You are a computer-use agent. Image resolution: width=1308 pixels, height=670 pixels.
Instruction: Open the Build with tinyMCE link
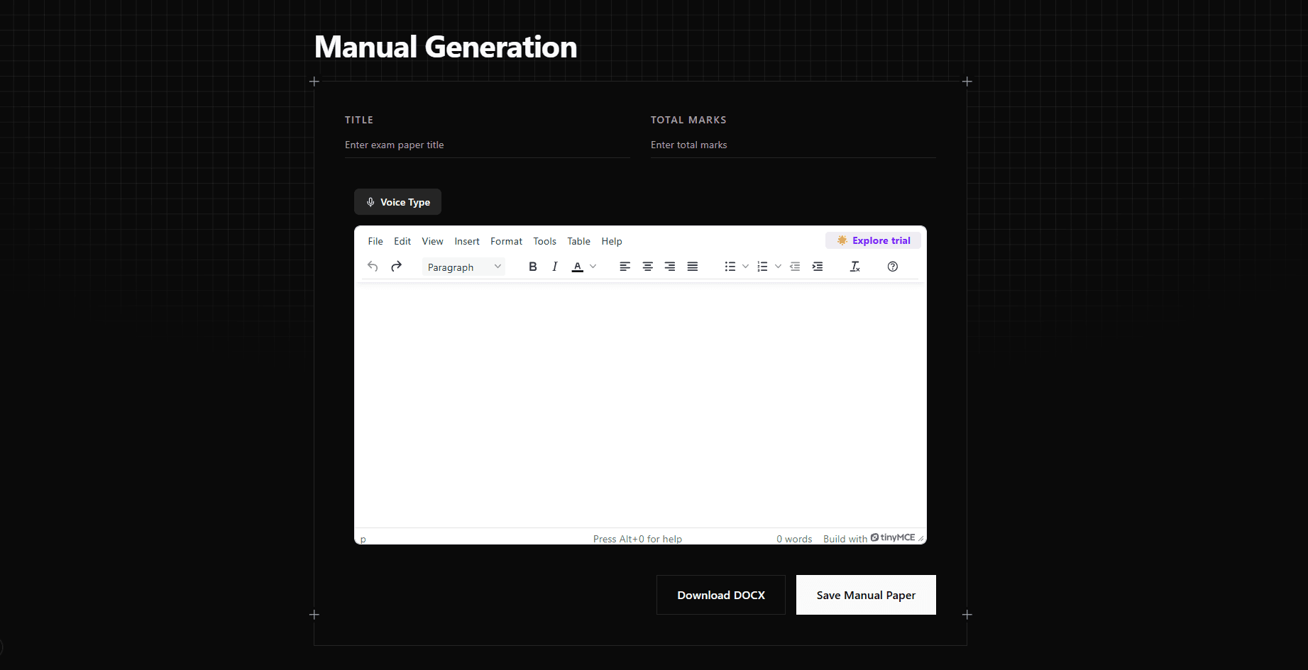869,538
